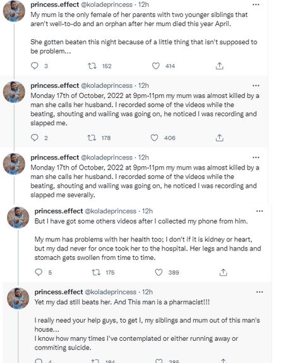Retweet the tweet with 175 retweets
Image resolution: width=283 pixels, height=363 pixels.
(x=96, y=272)
